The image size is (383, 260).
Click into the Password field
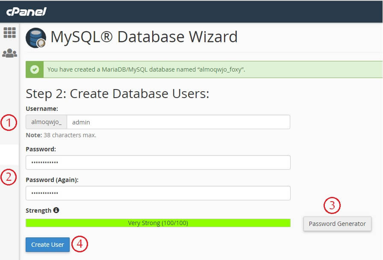(x=158, y=162)
